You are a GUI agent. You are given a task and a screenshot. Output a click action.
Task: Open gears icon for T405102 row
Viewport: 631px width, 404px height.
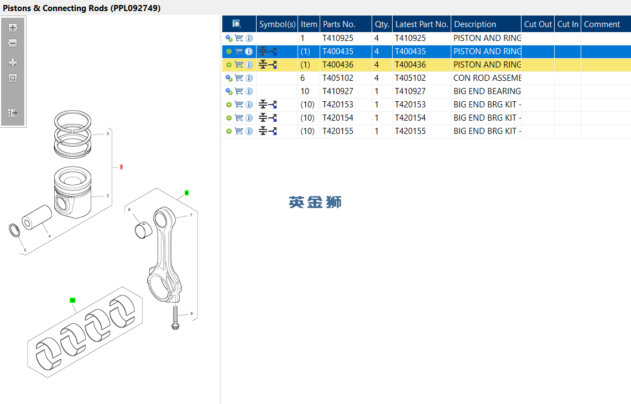(x=229, y=78)
